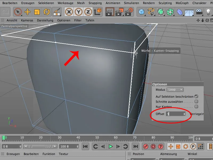Enable Schnitte auswählen checkbox
This screenshot has height=160, width=213.
click(196, 102)
